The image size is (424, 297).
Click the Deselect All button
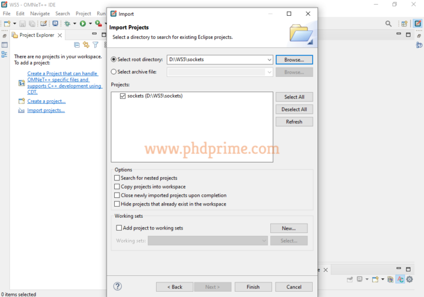tap(294, 109)
